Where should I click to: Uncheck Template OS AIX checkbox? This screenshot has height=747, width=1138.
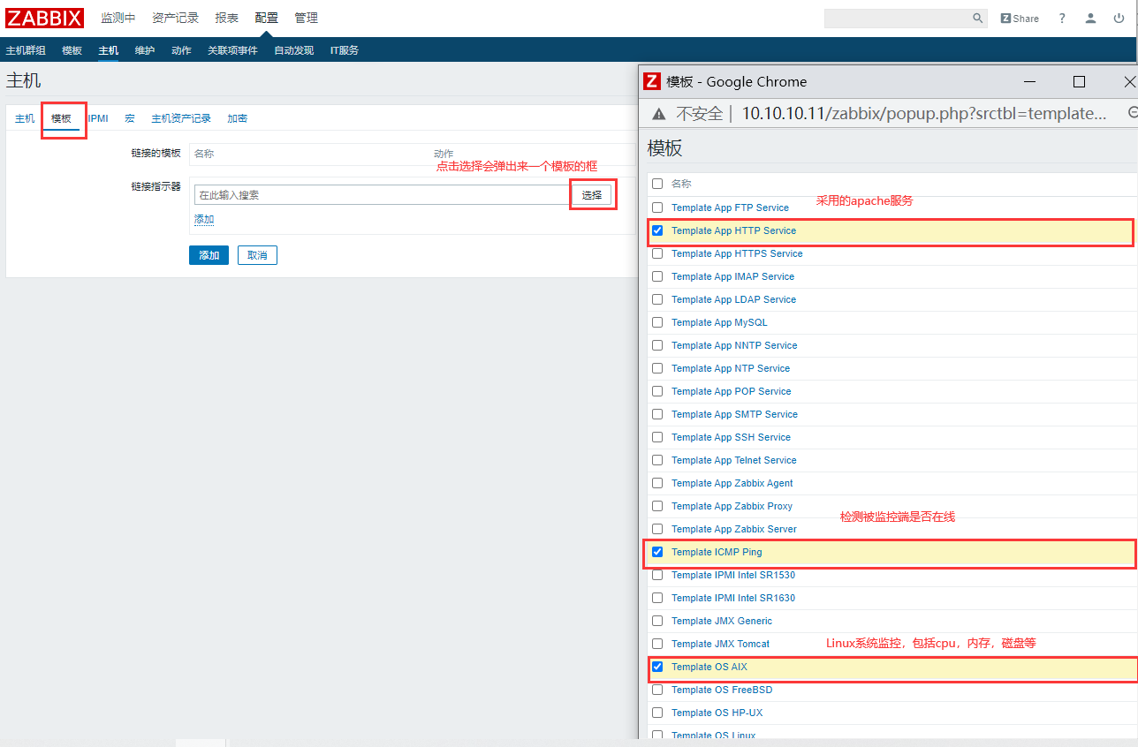point(656,667)
